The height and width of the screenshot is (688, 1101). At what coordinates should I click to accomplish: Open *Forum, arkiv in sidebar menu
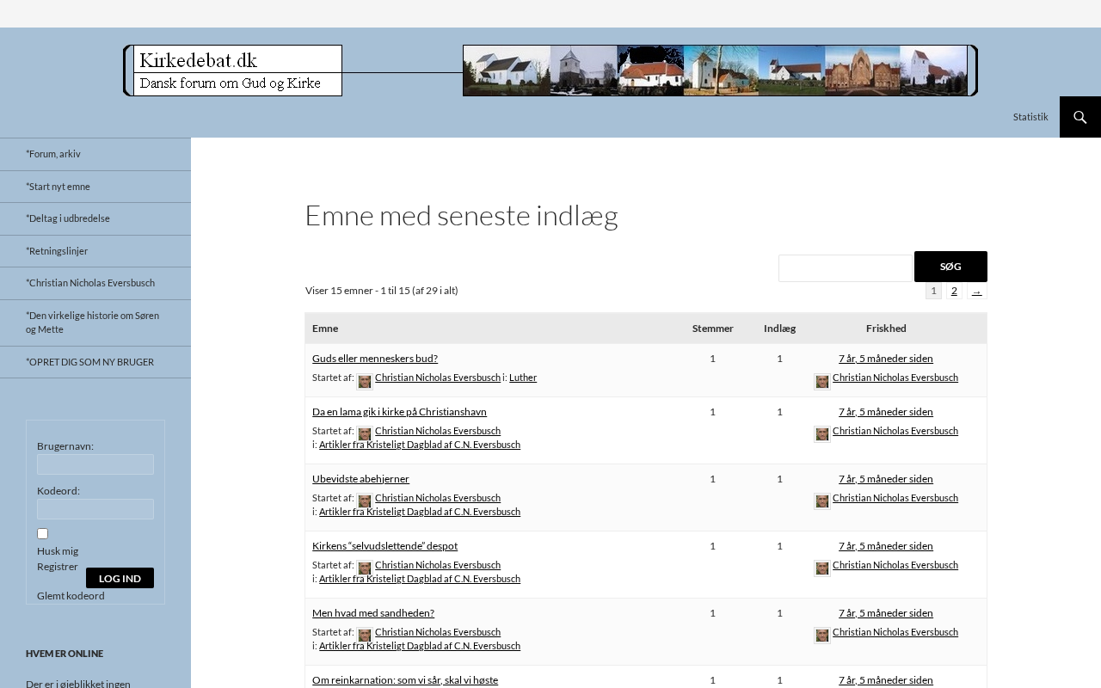[95, 154]
